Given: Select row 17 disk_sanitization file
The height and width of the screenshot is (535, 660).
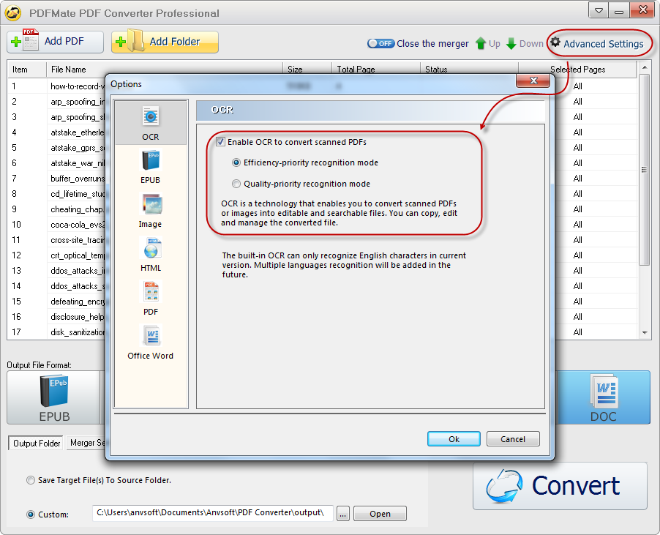Looking at the screenshot, I should 77,332.
